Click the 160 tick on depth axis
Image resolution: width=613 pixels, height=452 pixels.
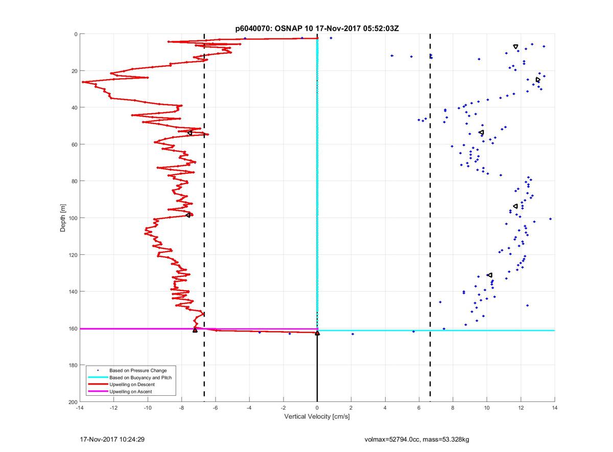click(73, 328)
